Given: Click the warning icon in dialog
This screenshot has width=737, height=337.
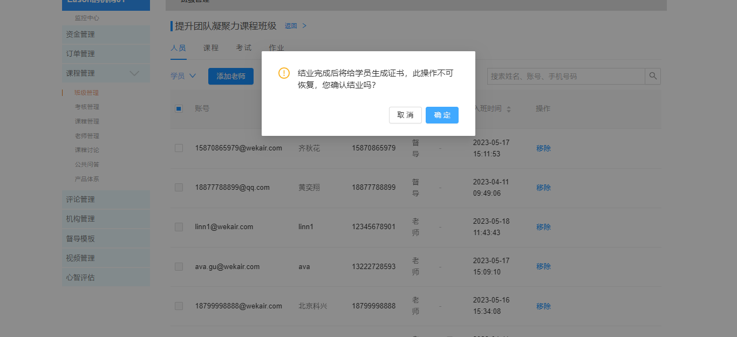Looking at the screenshot, I should coord(284,73).
